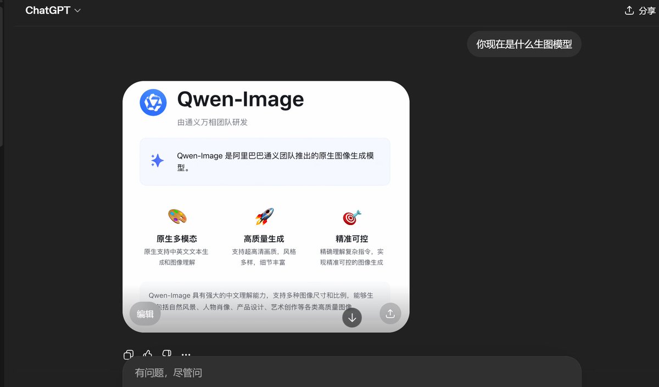Focus the 有问题，尽管问 message input
659x387 pixels.
click(351, 373)
